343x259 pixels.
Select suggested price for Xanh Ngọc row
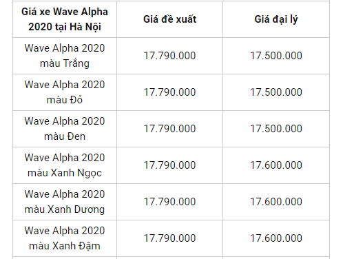click(x=169, y=165)
